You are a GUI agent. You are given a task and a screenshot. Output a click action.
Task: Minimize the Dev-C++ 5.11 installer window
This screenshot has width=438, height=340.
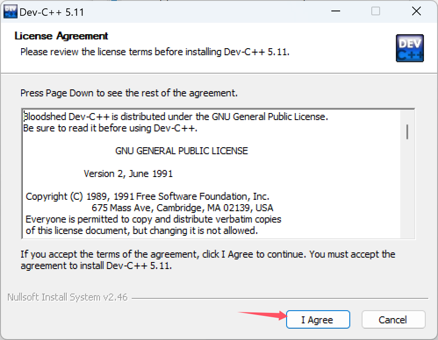335,11
